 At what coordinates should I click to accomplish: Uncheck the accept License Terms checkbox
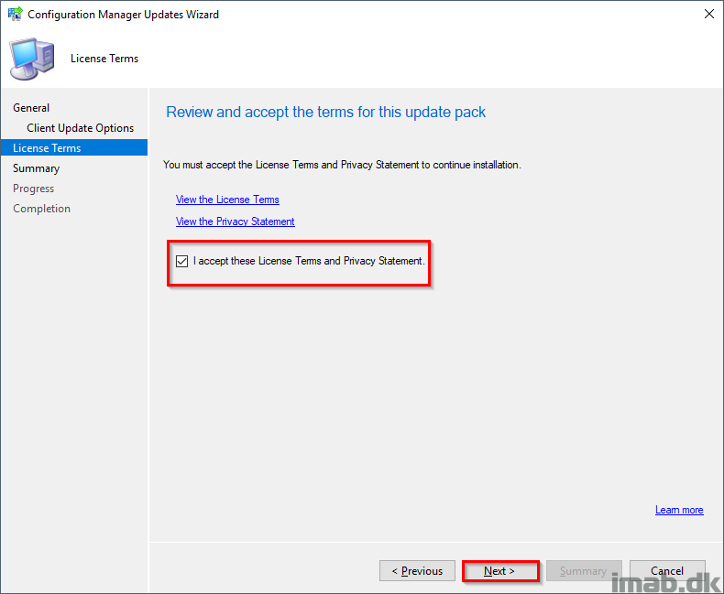click(182, 262)
